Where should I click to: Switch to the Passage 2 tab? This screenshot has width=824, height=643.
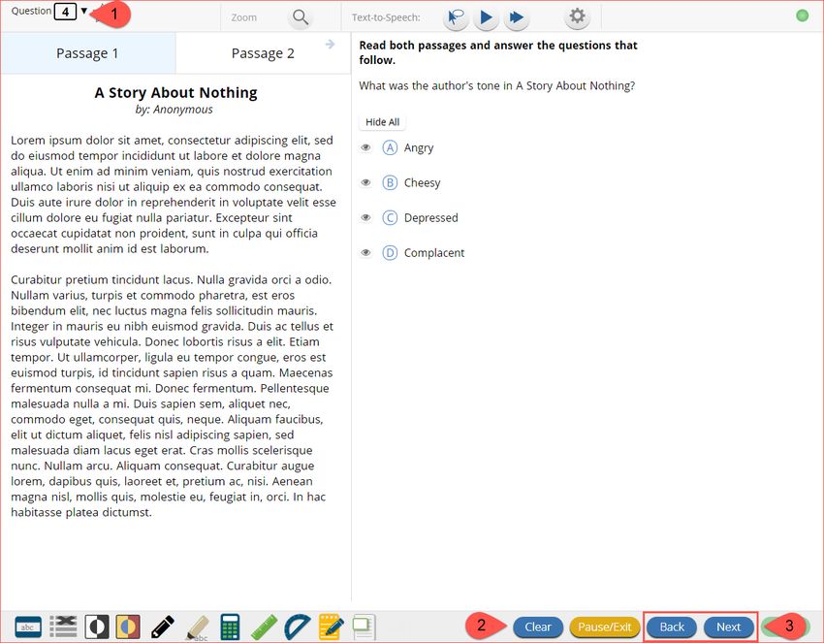[263, 53]
